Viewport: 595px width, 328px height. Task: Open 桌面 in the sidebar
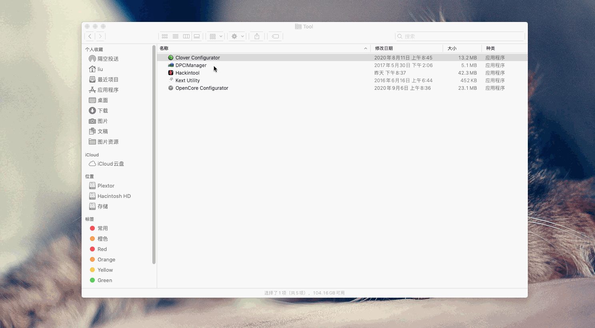[98, 100]
